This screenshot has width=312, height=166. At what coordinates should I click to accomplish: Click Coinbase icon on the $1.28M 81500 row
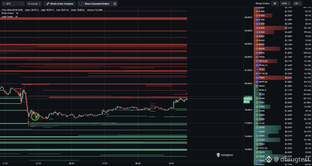tap(257, 20)
